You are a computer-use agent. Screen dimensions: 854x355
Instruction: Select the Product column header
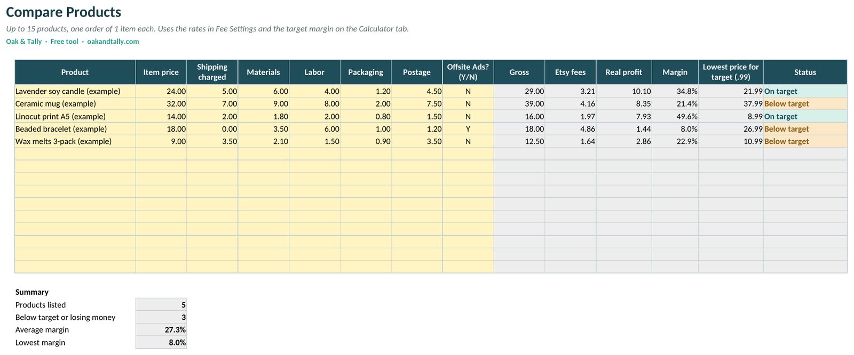[x=75, y=72]
